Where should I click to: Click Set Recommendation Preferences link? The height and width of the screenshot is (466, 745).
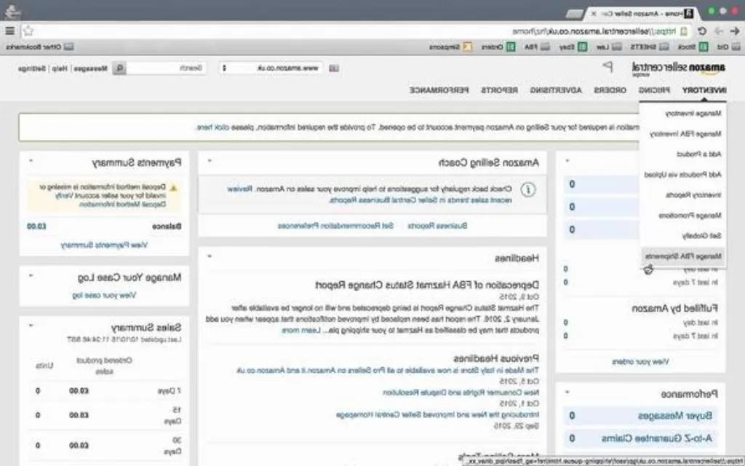(x=335, y=226)
